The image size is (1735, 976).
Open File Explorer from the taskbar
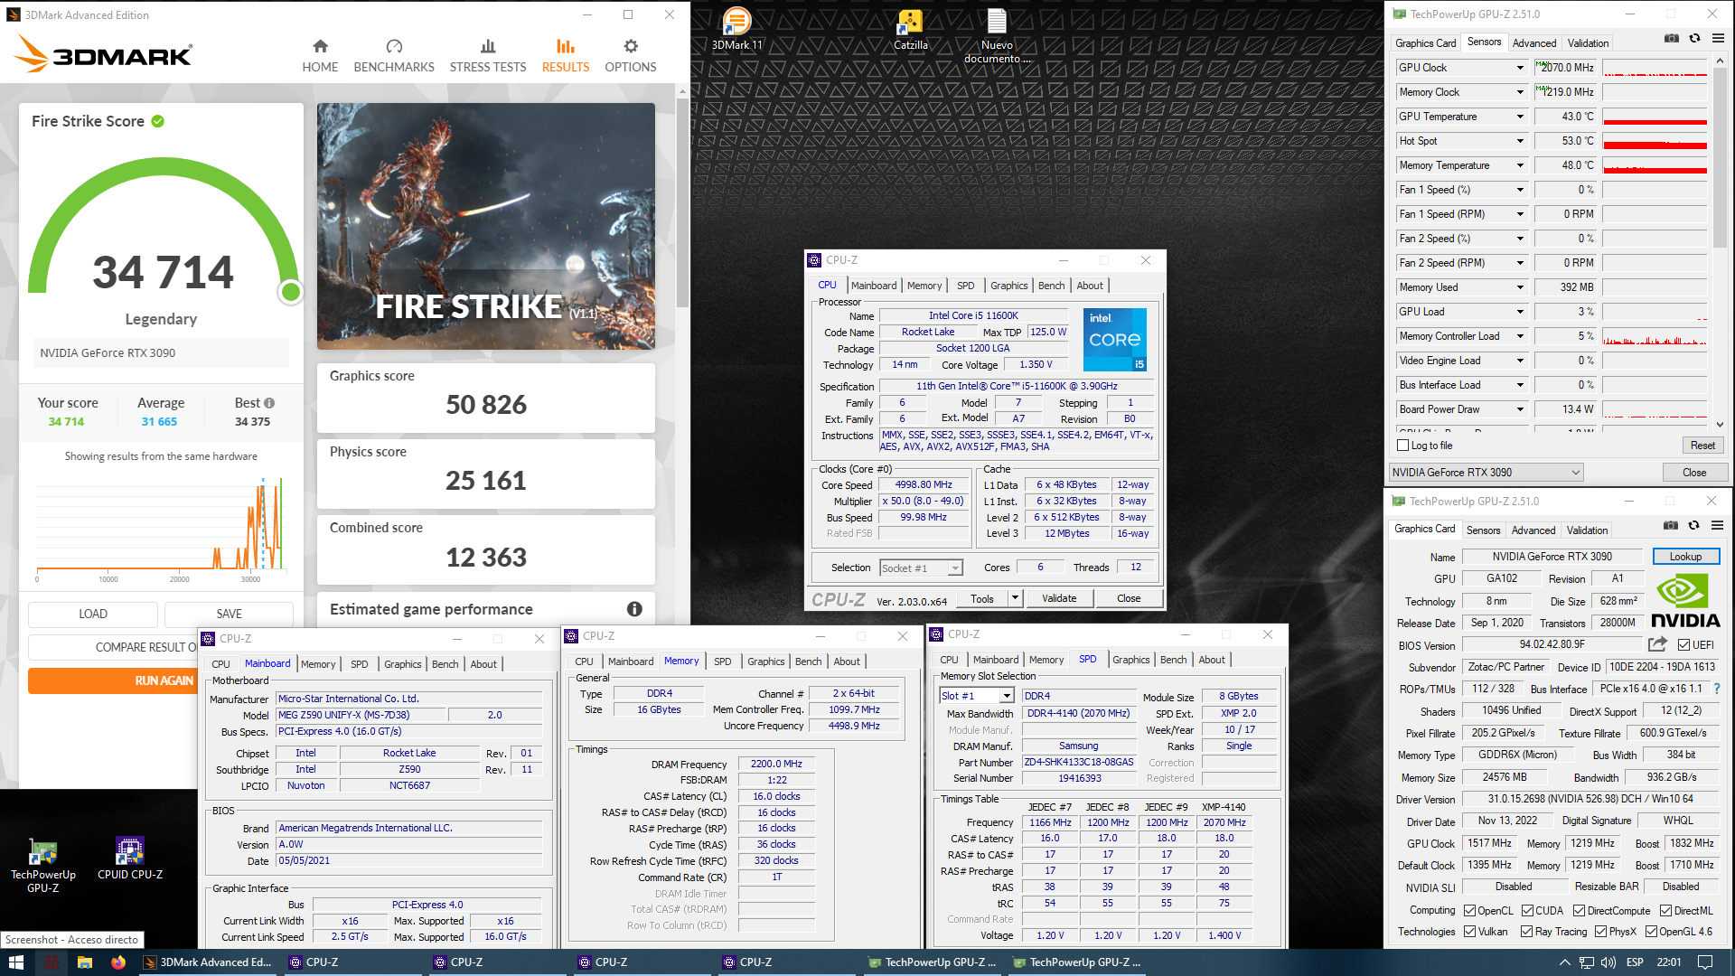[85, 962]
